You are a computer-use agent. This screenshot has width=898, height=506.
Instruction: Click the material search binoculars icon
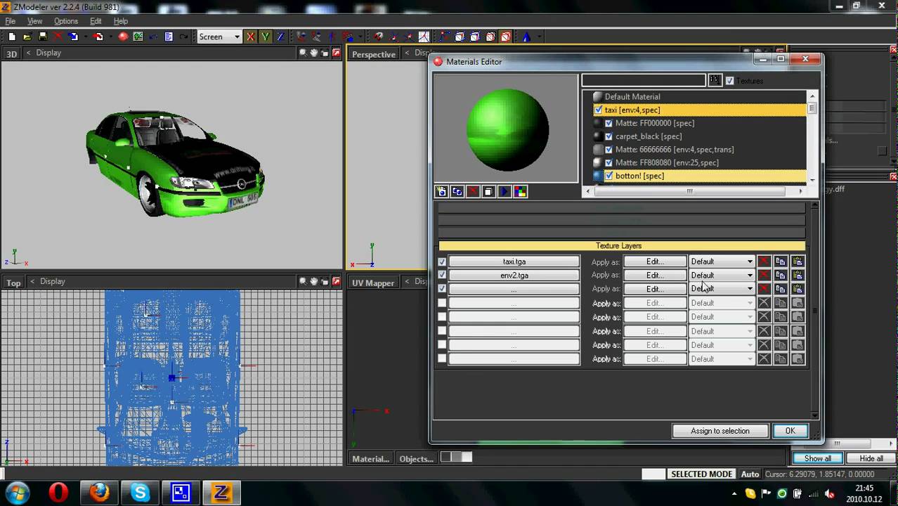tap(715, 80)
